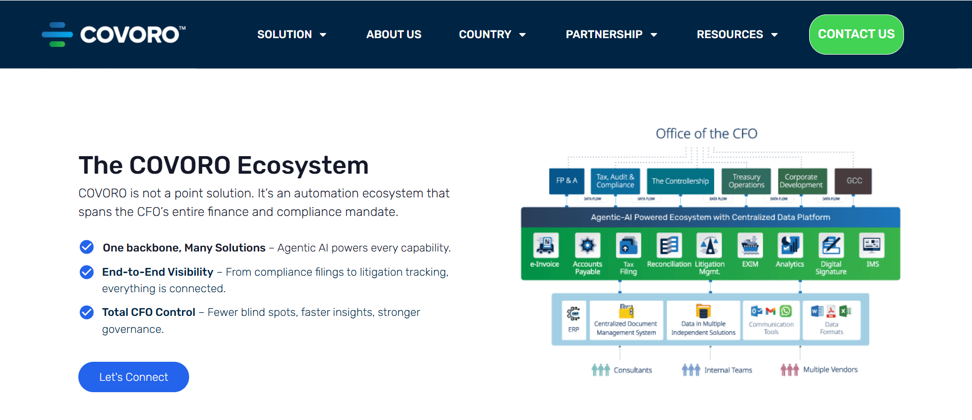This screenshot has height=420, width=972.
Task: Click the 'End-to-End Visibility' text
Action: click(158, 272)
